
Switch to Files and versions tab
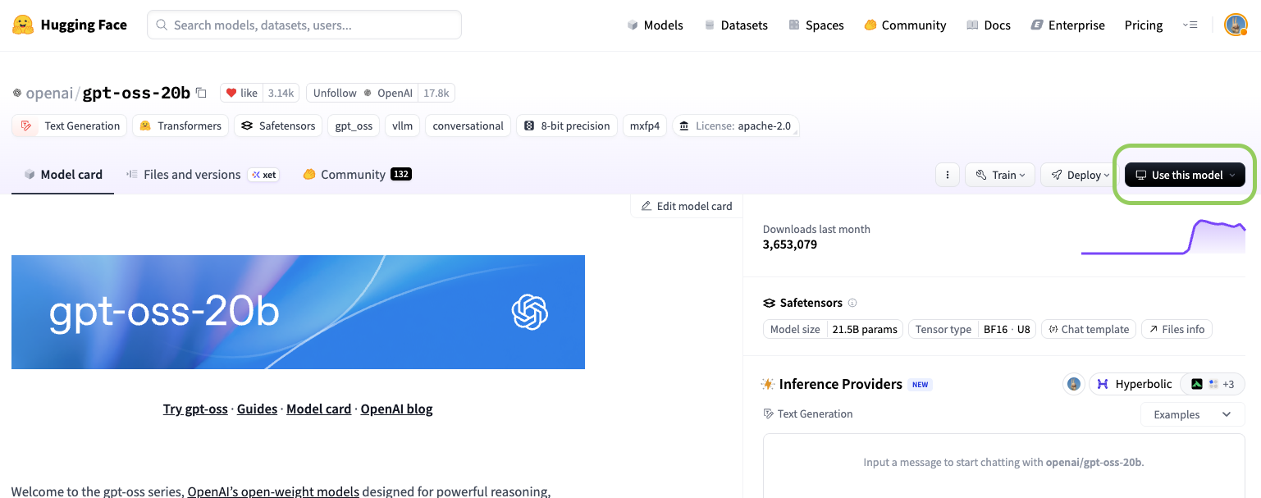(191, 175)
